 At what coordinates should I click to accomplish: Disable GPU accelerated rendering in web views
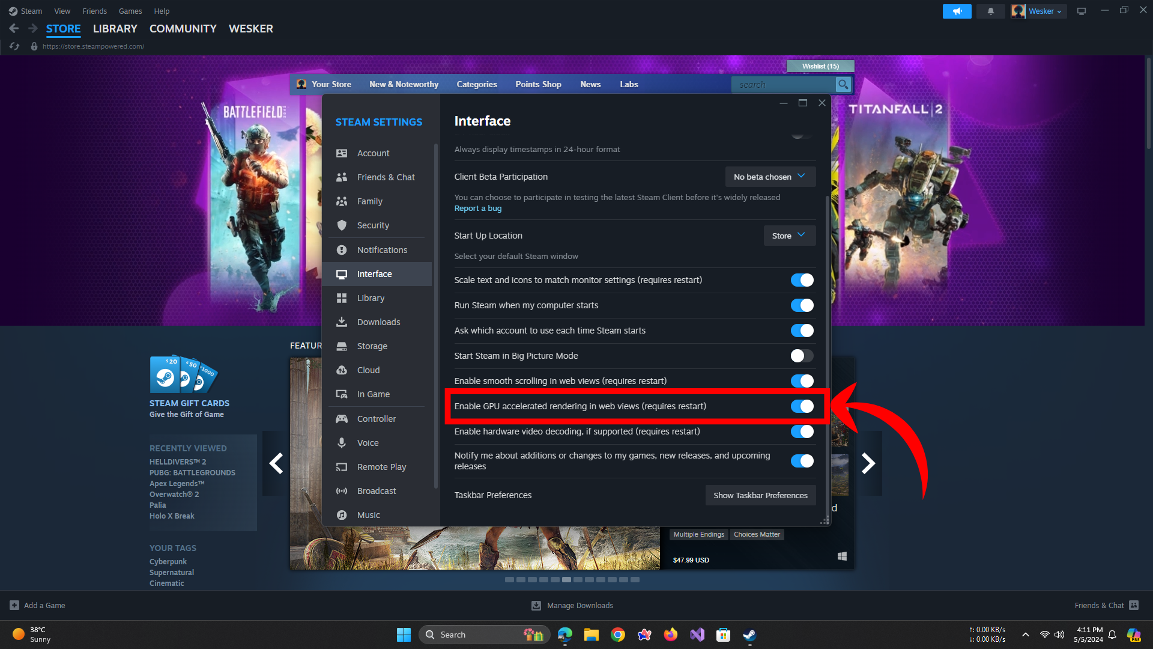[x=802, y=406]
